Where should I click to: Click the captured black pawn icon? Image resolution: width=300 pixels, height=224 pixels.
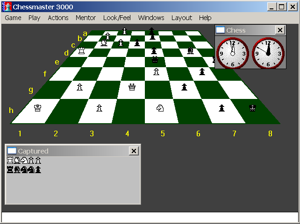(x=38, y=169)
